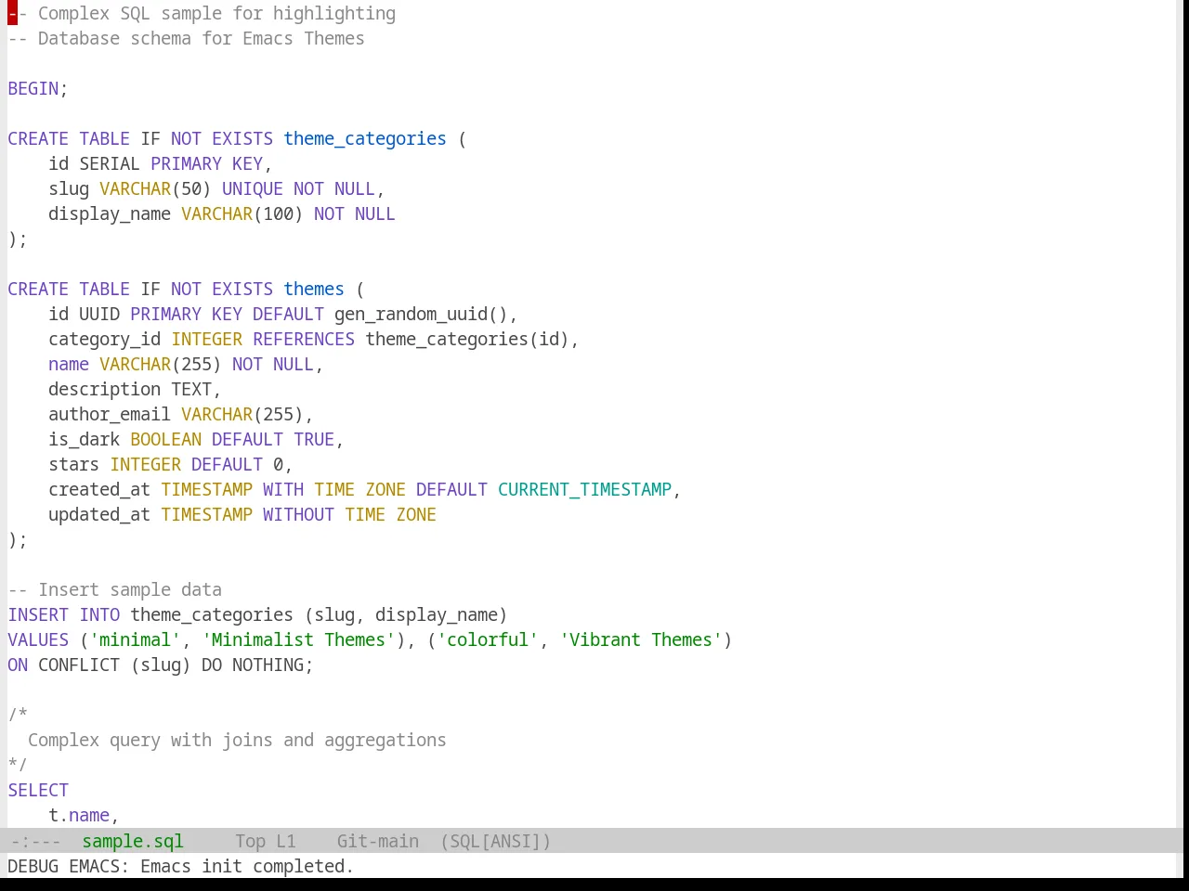This screenshot has width=1189, height=891.
Task: Click the 'themes' table name in CREATE TABLE
Action: pyautogui.click(x=314, y=289)
